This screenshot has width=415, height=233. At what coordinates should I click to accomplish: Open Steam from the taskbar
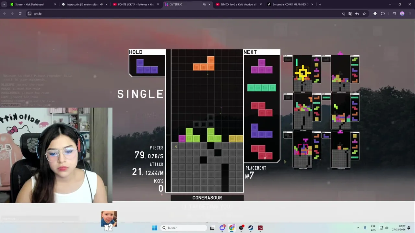(251, 228)
